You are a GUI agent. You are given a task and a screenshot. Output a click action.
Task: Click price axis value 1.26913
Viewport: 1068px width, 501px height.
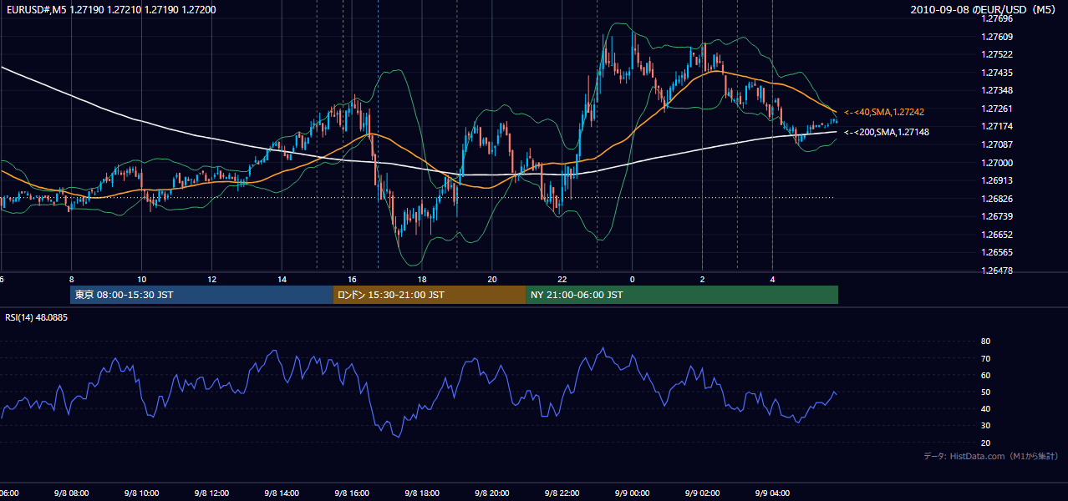pyautogui.click(x=996, y=180)
